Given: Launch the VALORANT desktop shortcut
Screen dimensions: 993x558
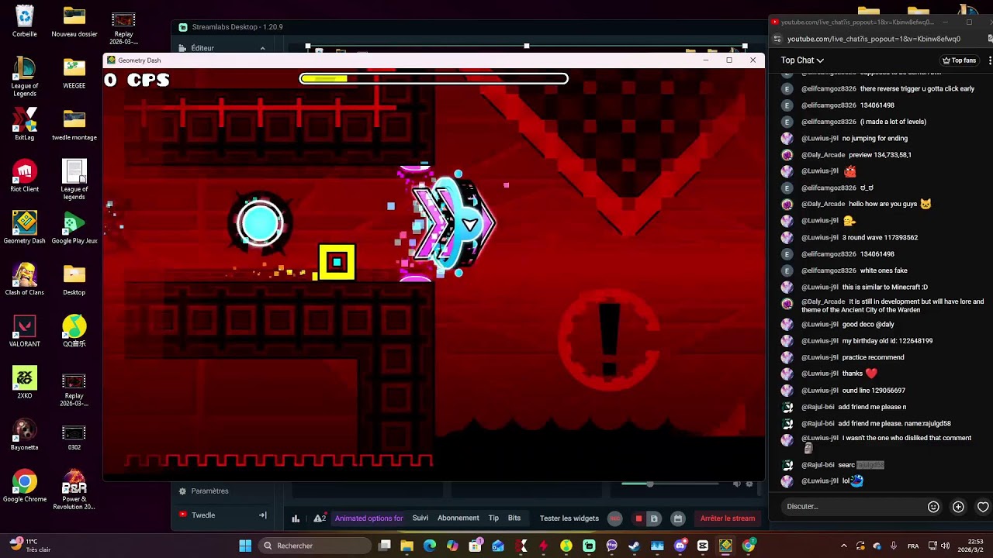Looking at the screenshot, I should coord(25,331).
